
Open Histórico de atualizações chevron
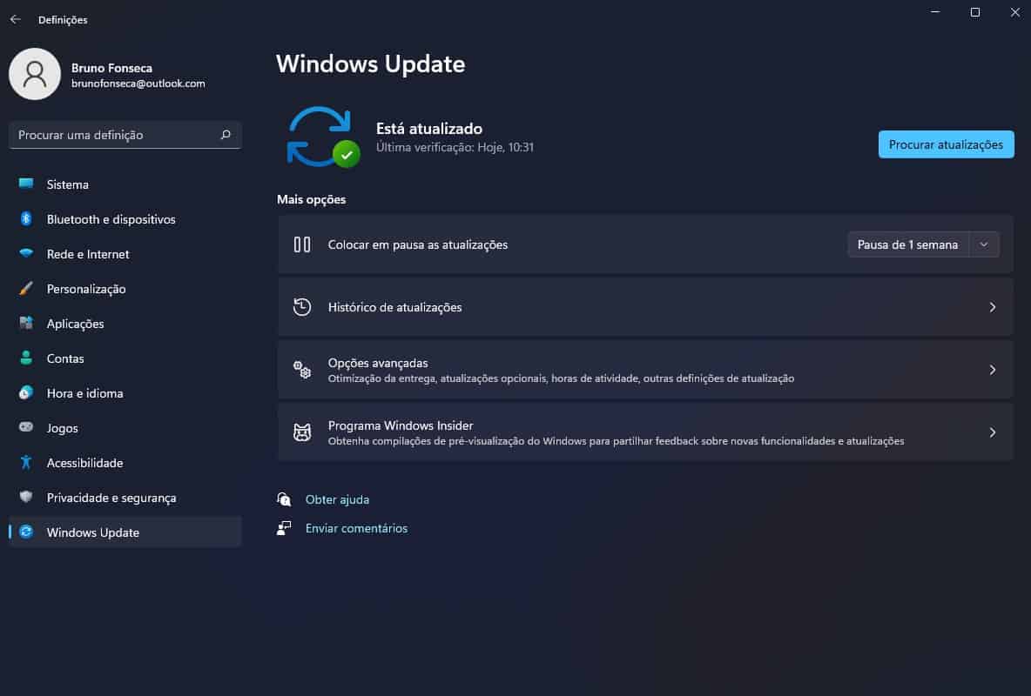[x=993, y=307]
